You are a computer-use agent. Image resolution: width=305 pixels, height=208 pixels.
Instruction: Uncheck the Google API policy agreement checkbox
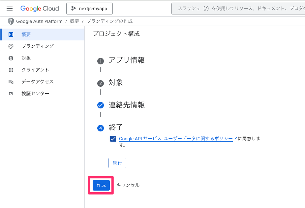click(x=113, y=139)
